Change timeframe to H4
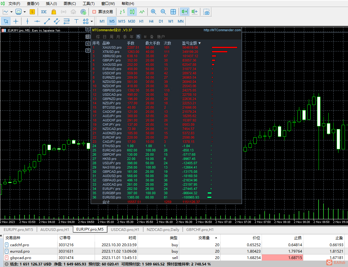The width and height of the screenshot is (348, 267). click(x=151, y=21)
